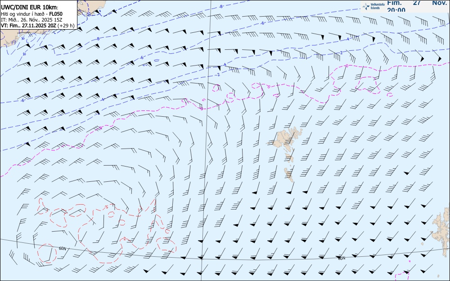Click the '60N' label inside the red contour area

click(62, 248)
